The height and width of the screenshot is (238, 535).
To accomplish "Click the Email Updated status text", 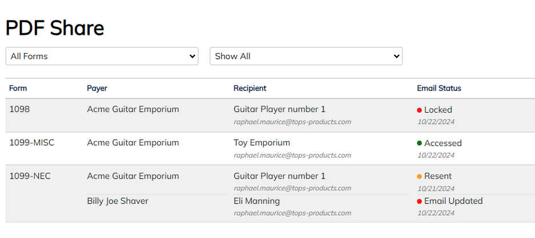I will (453, 201).
